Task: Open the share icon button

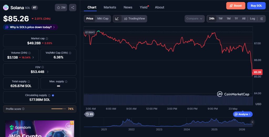Action: tap(73, 8)
